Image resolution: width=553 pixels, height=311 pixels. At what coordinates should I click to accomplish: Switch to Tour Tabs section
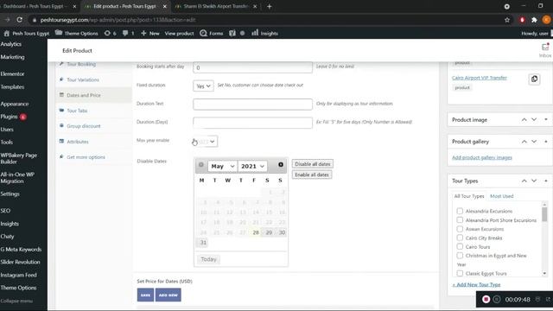click(77, 111)
